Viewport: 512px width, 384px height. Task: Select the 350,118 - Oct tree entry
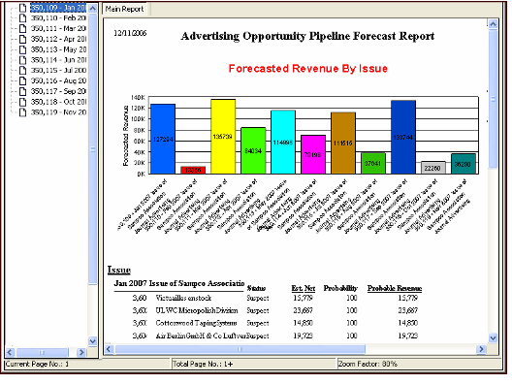[58, 102]
